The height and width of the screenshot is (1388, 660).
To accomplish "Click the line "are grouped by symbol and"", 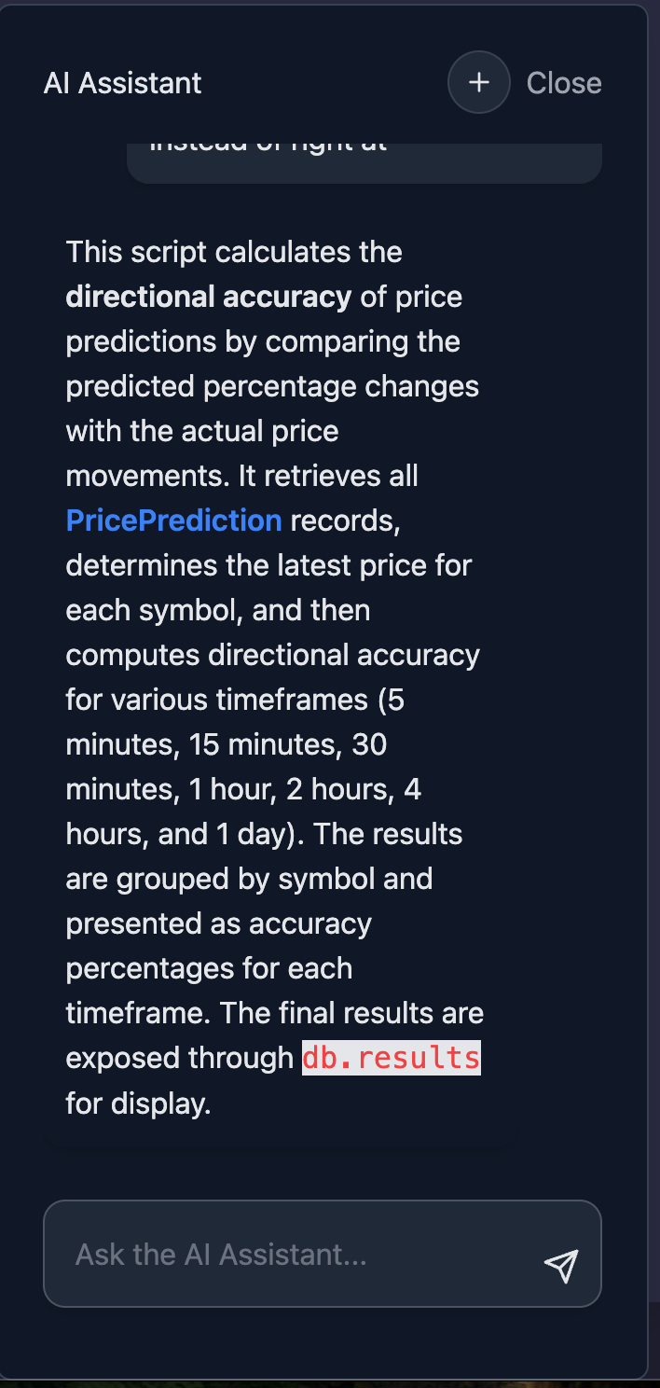I will 249,879.
